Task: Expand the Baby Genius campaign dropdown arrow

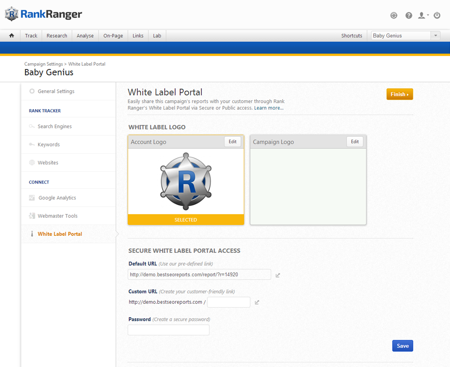Action: tap(435, 35)
